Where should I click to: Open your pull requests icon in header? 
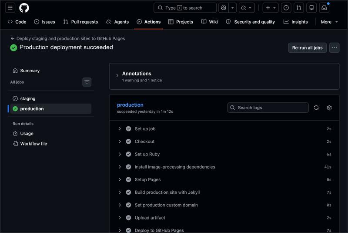tap(299, 8)
